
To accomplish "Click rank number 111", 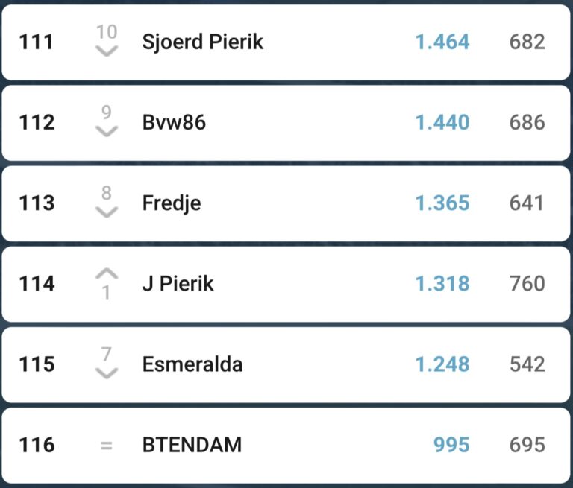I will [x=37, y=42].
